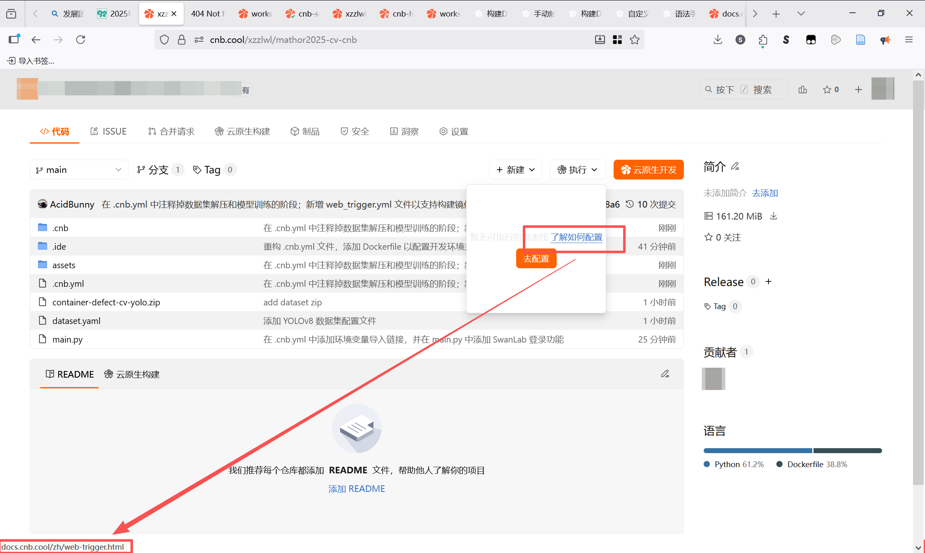Switch to the ISSUE tab

tap(109, 131)
